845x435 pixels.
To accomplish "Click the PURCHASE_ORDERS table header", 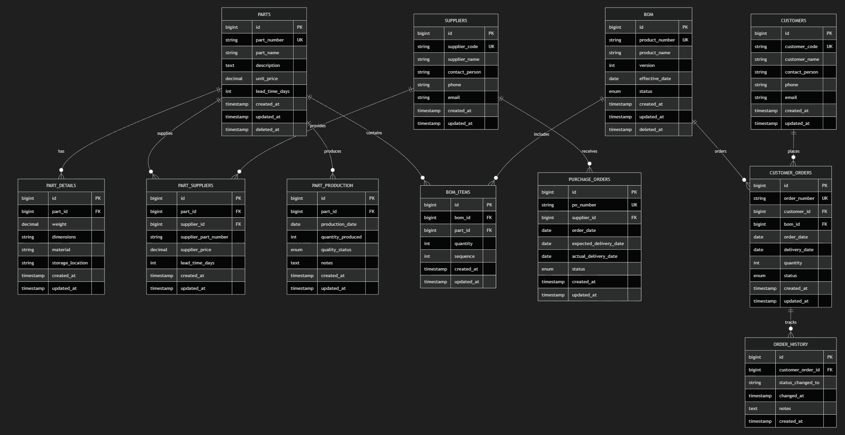I will tap(589, 179).
